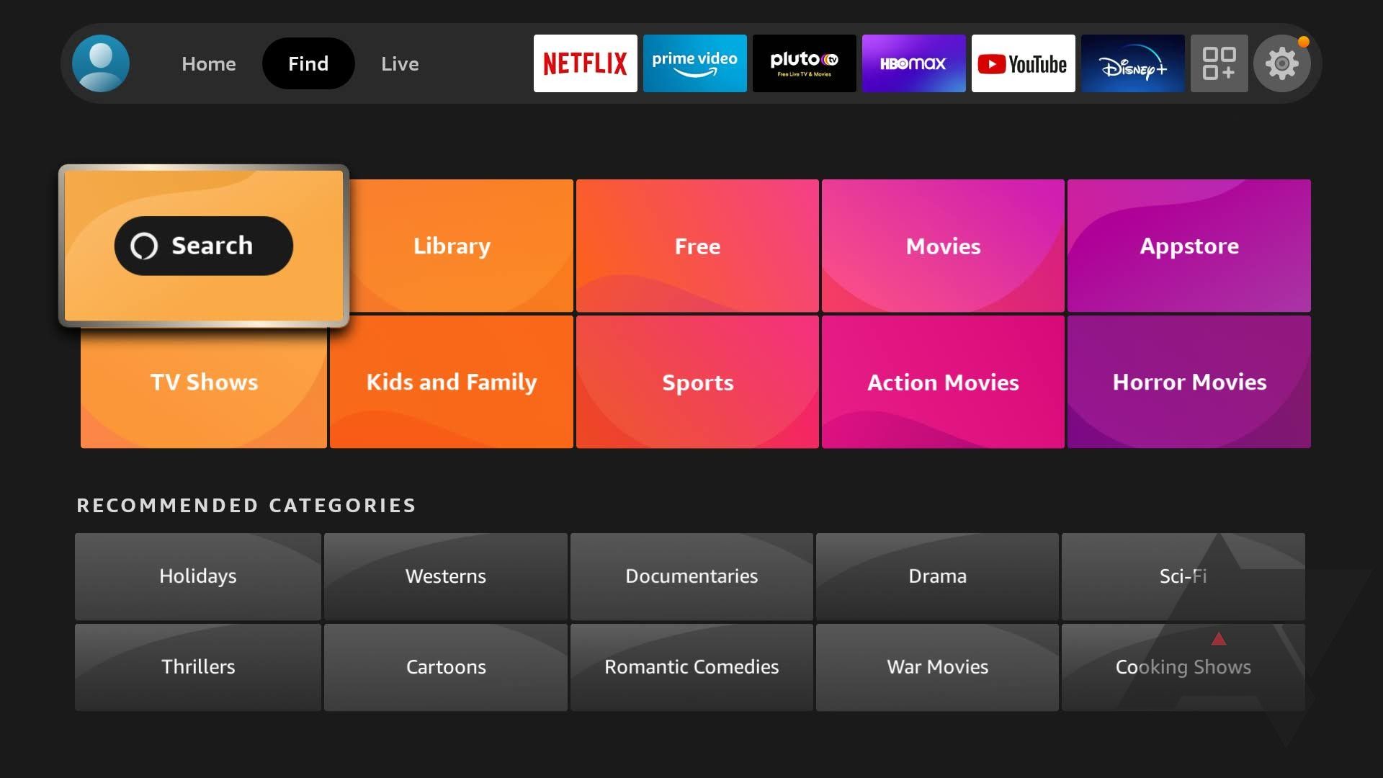The width and height of the screenshot is (1383, 778).
Task: Open Pluto TV app
Action: [x=804, y=63]
